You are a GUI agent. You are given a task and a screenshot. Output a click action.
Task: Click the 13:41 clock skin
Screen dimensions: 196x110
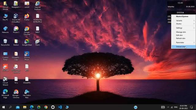[180, 3]
